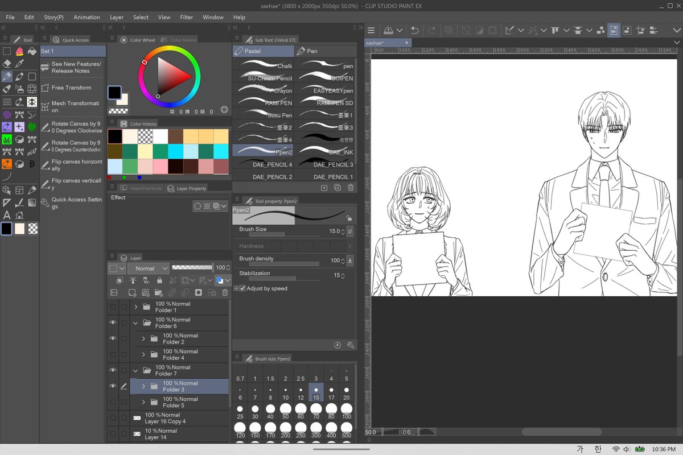This screenshot has width=683, height=455.
Task: Expand Folder 2 in layer list
Action: pyautogui.click(x=143, y=338)
